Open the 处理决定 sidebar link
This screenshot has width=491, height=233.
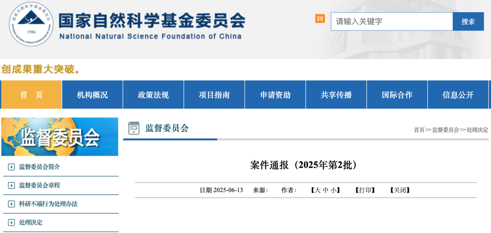pyautogui.click(x=31, y=223)
